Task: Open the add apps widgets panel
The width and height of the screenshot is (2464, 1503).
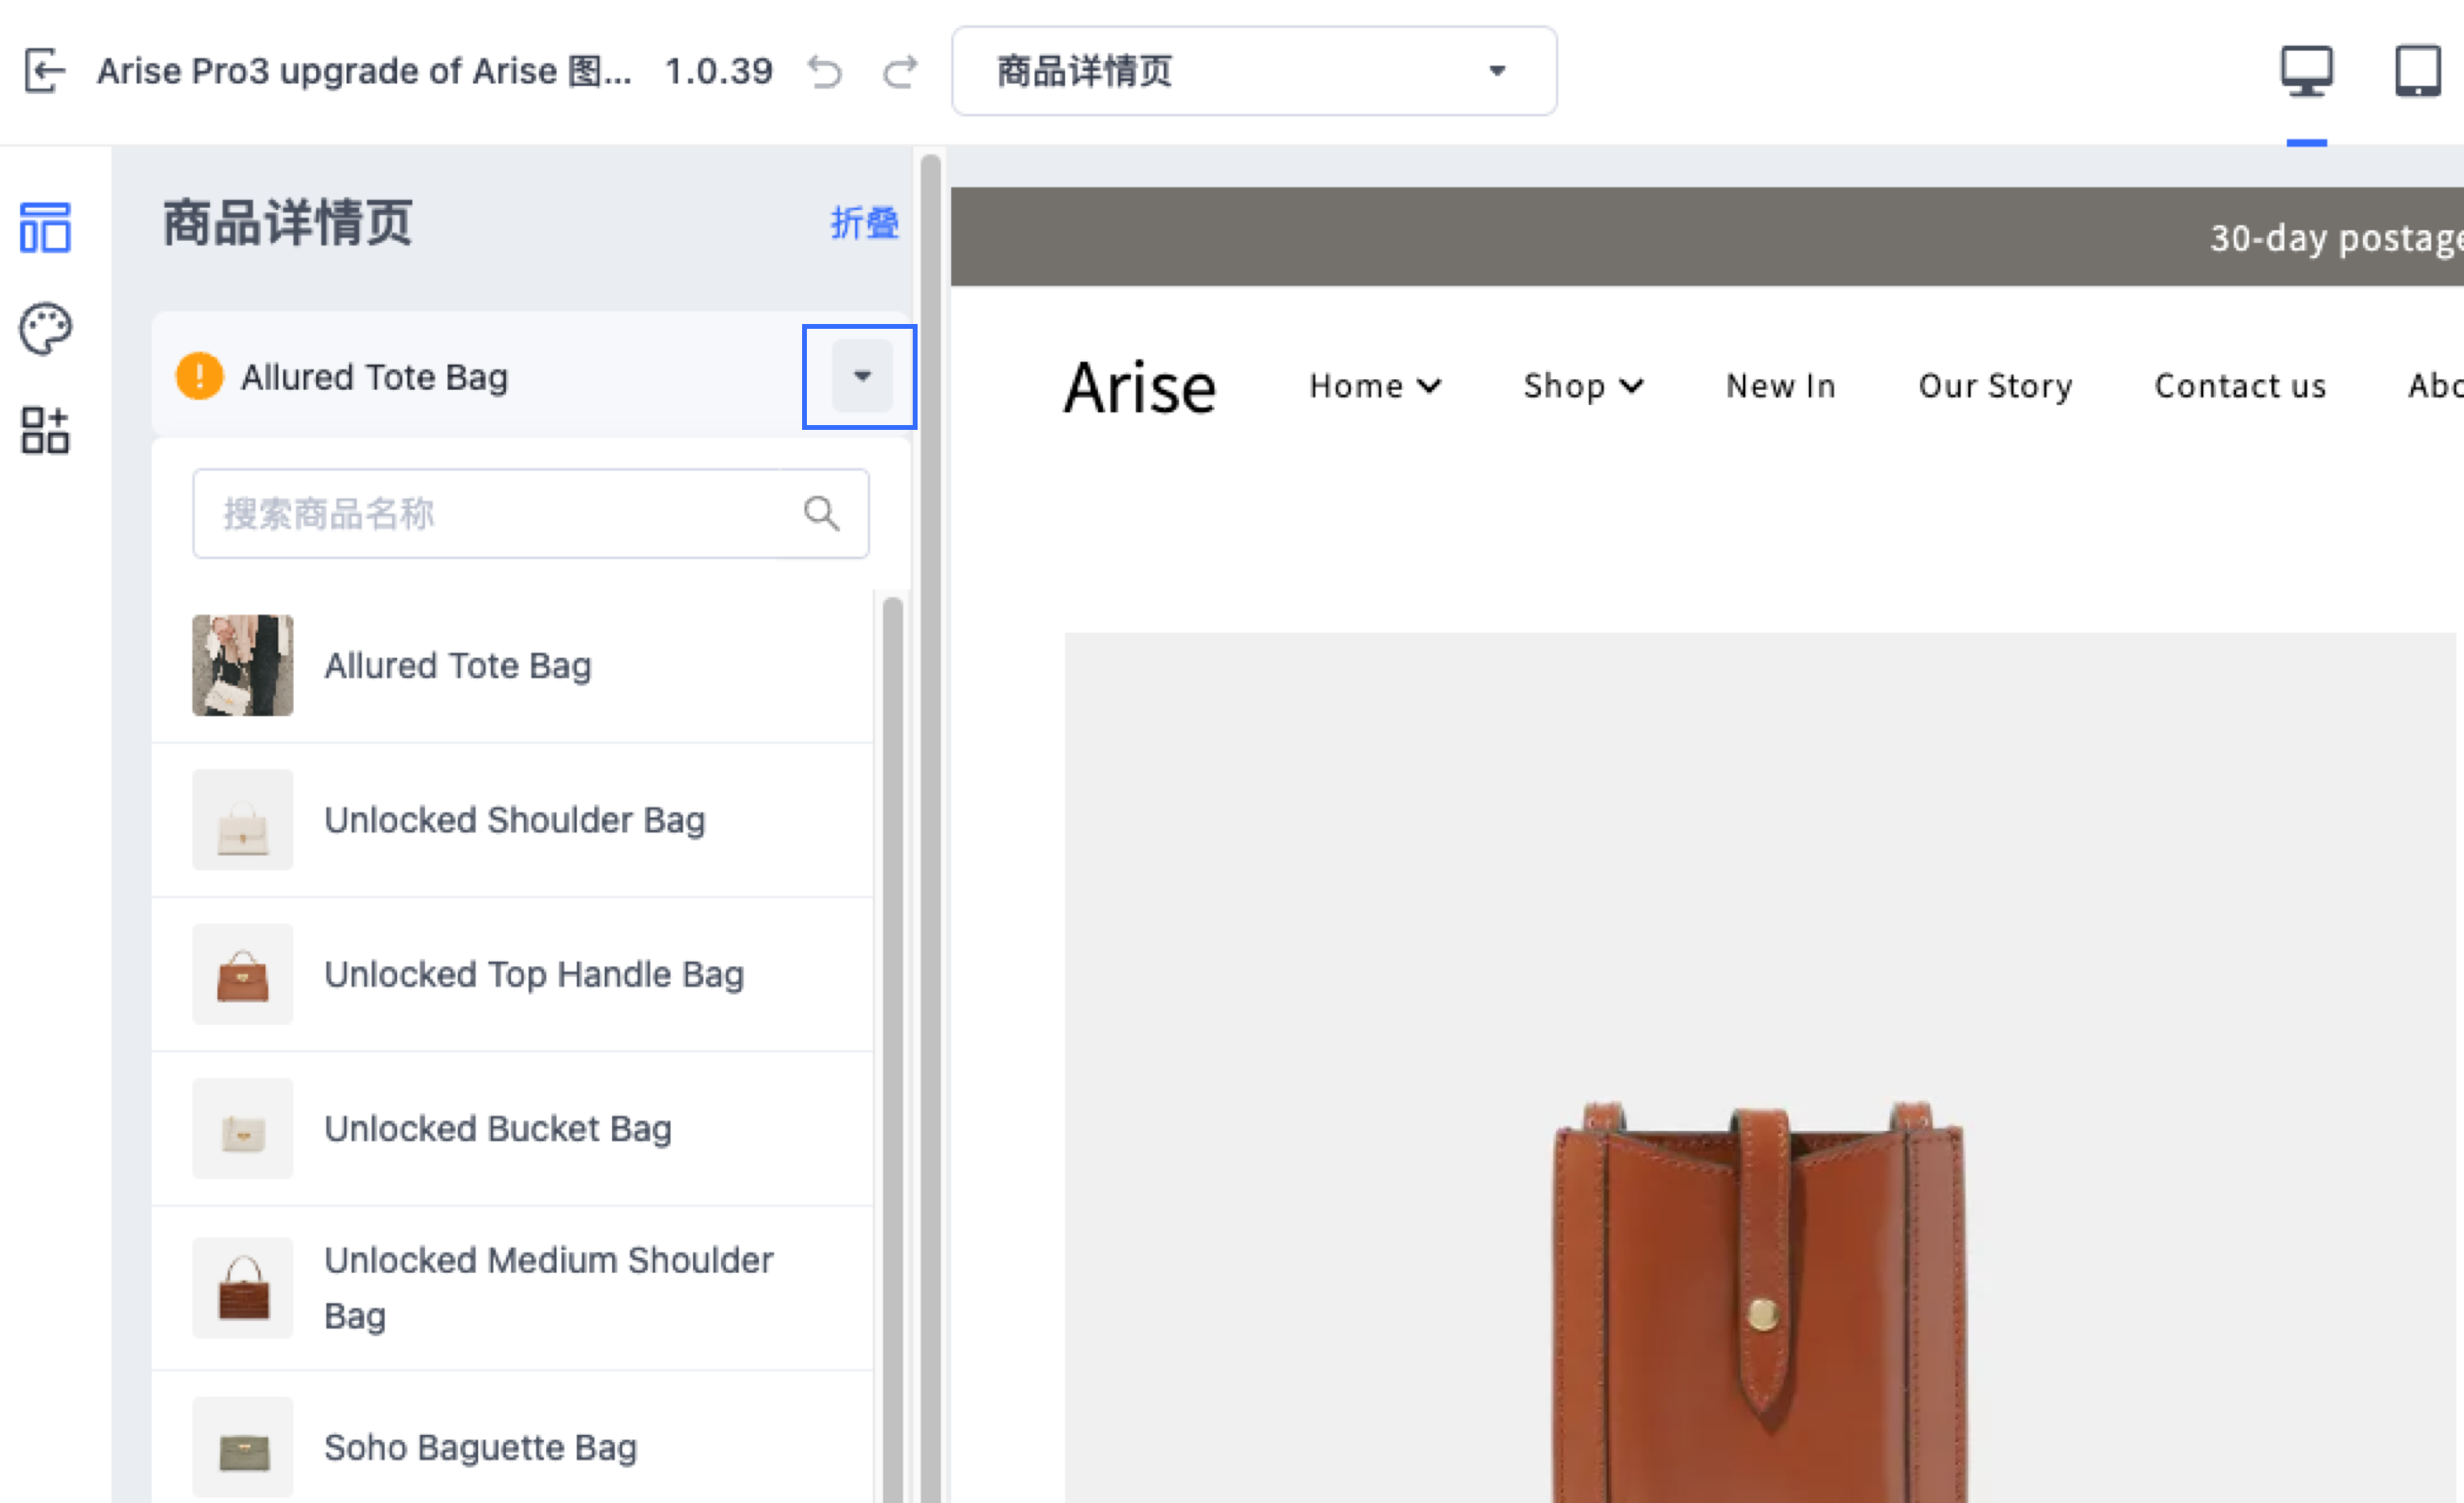Action: (x=45, y=430)
